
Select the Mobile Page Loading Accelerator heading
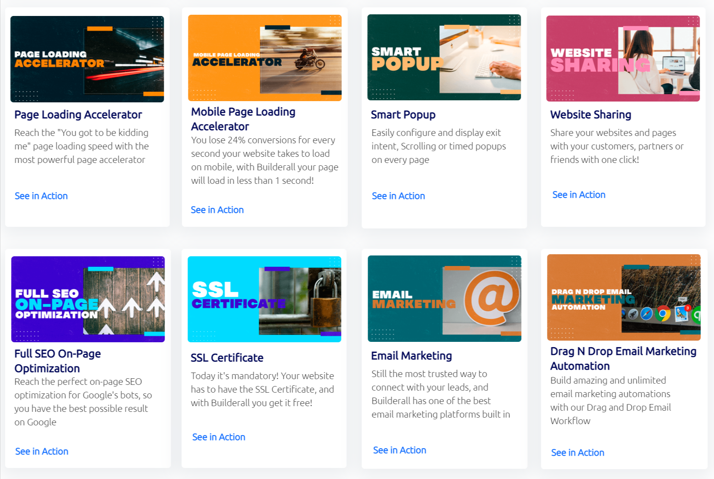[243, 119]
